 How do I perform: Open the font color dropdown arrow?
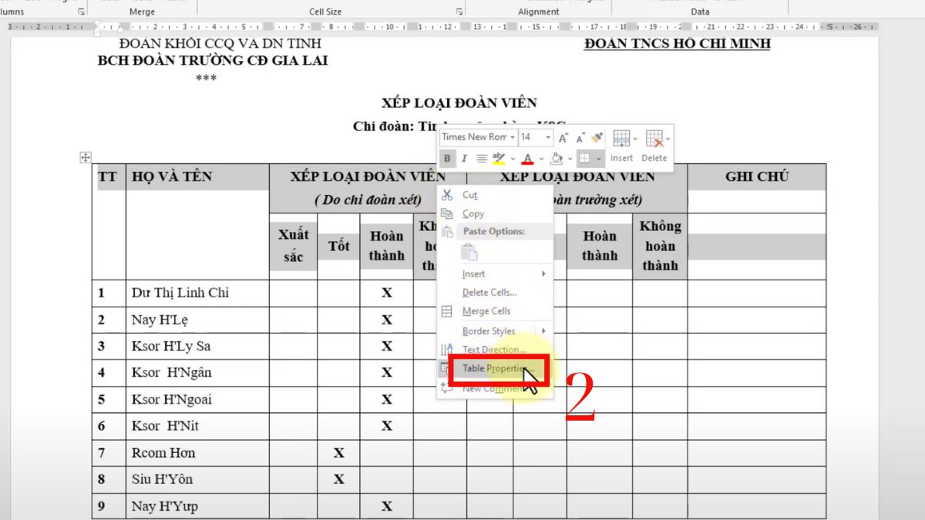pos(541,159)
